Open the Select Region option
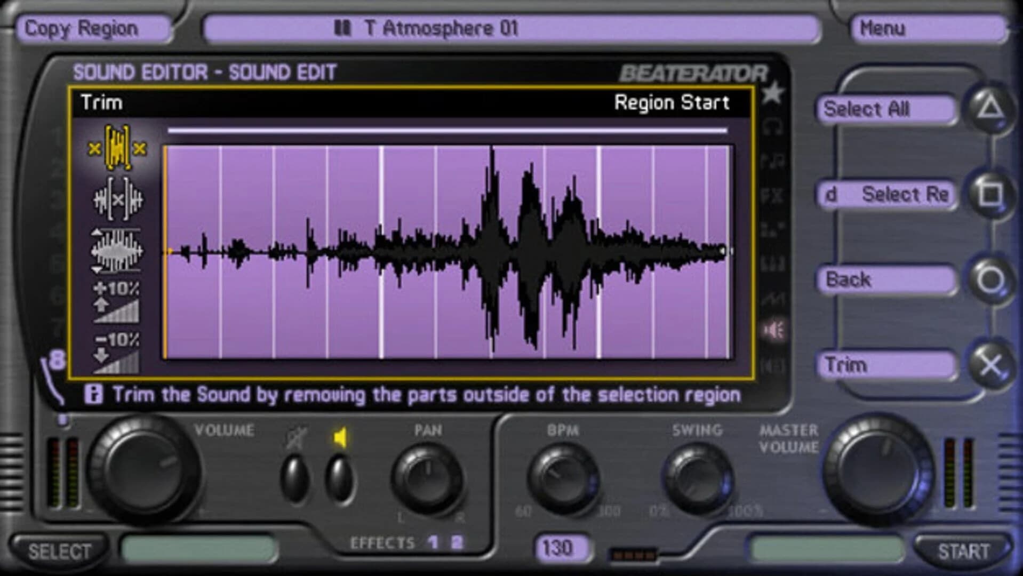 click(x=885, y=194)
